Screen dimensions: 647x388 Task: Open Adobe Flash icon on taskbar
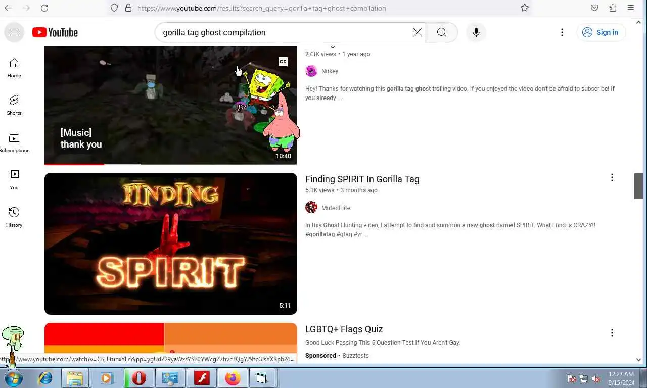pos(202,378)
